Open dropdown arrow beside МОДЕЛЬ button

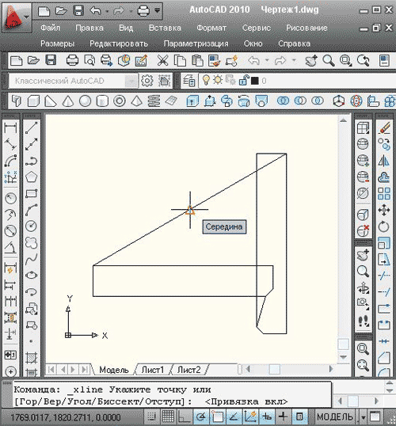tap(364, 416)
